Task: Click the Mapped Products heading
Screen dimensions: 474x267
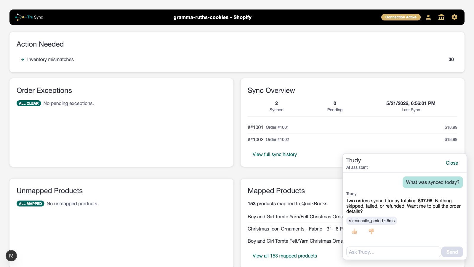Action: tap(276, 191)
